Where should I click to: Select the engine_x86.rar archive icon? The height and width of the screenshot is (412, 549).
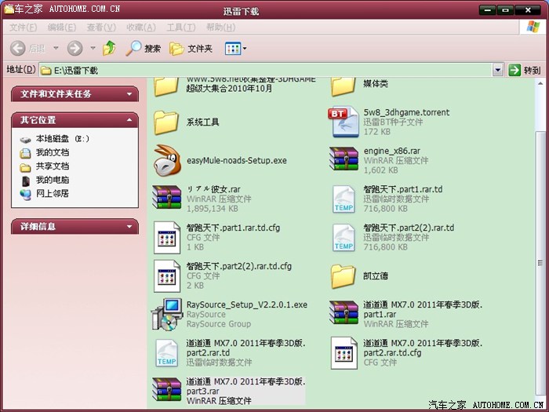pos(344,159)
